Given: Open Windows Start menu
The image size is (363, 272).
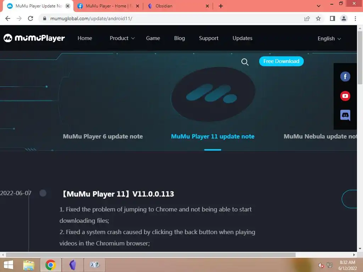Looking at the screenshot, I should [x=9, y=265].
